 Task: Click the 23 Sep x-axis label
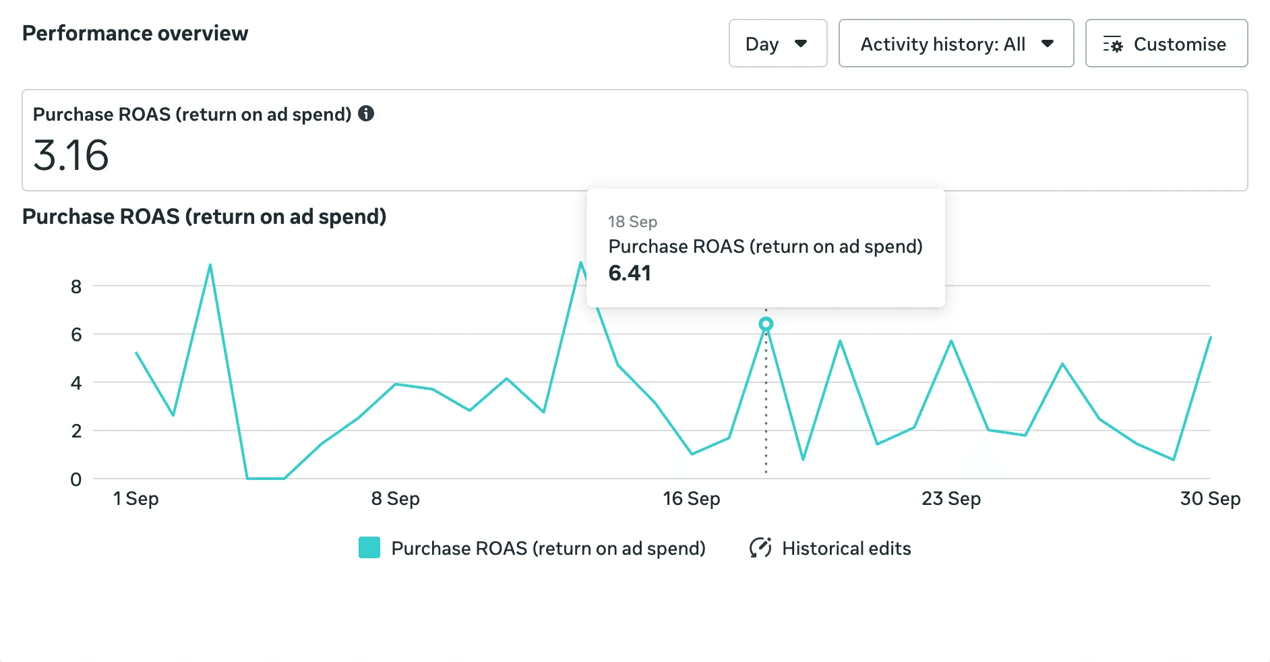point(951,499)
